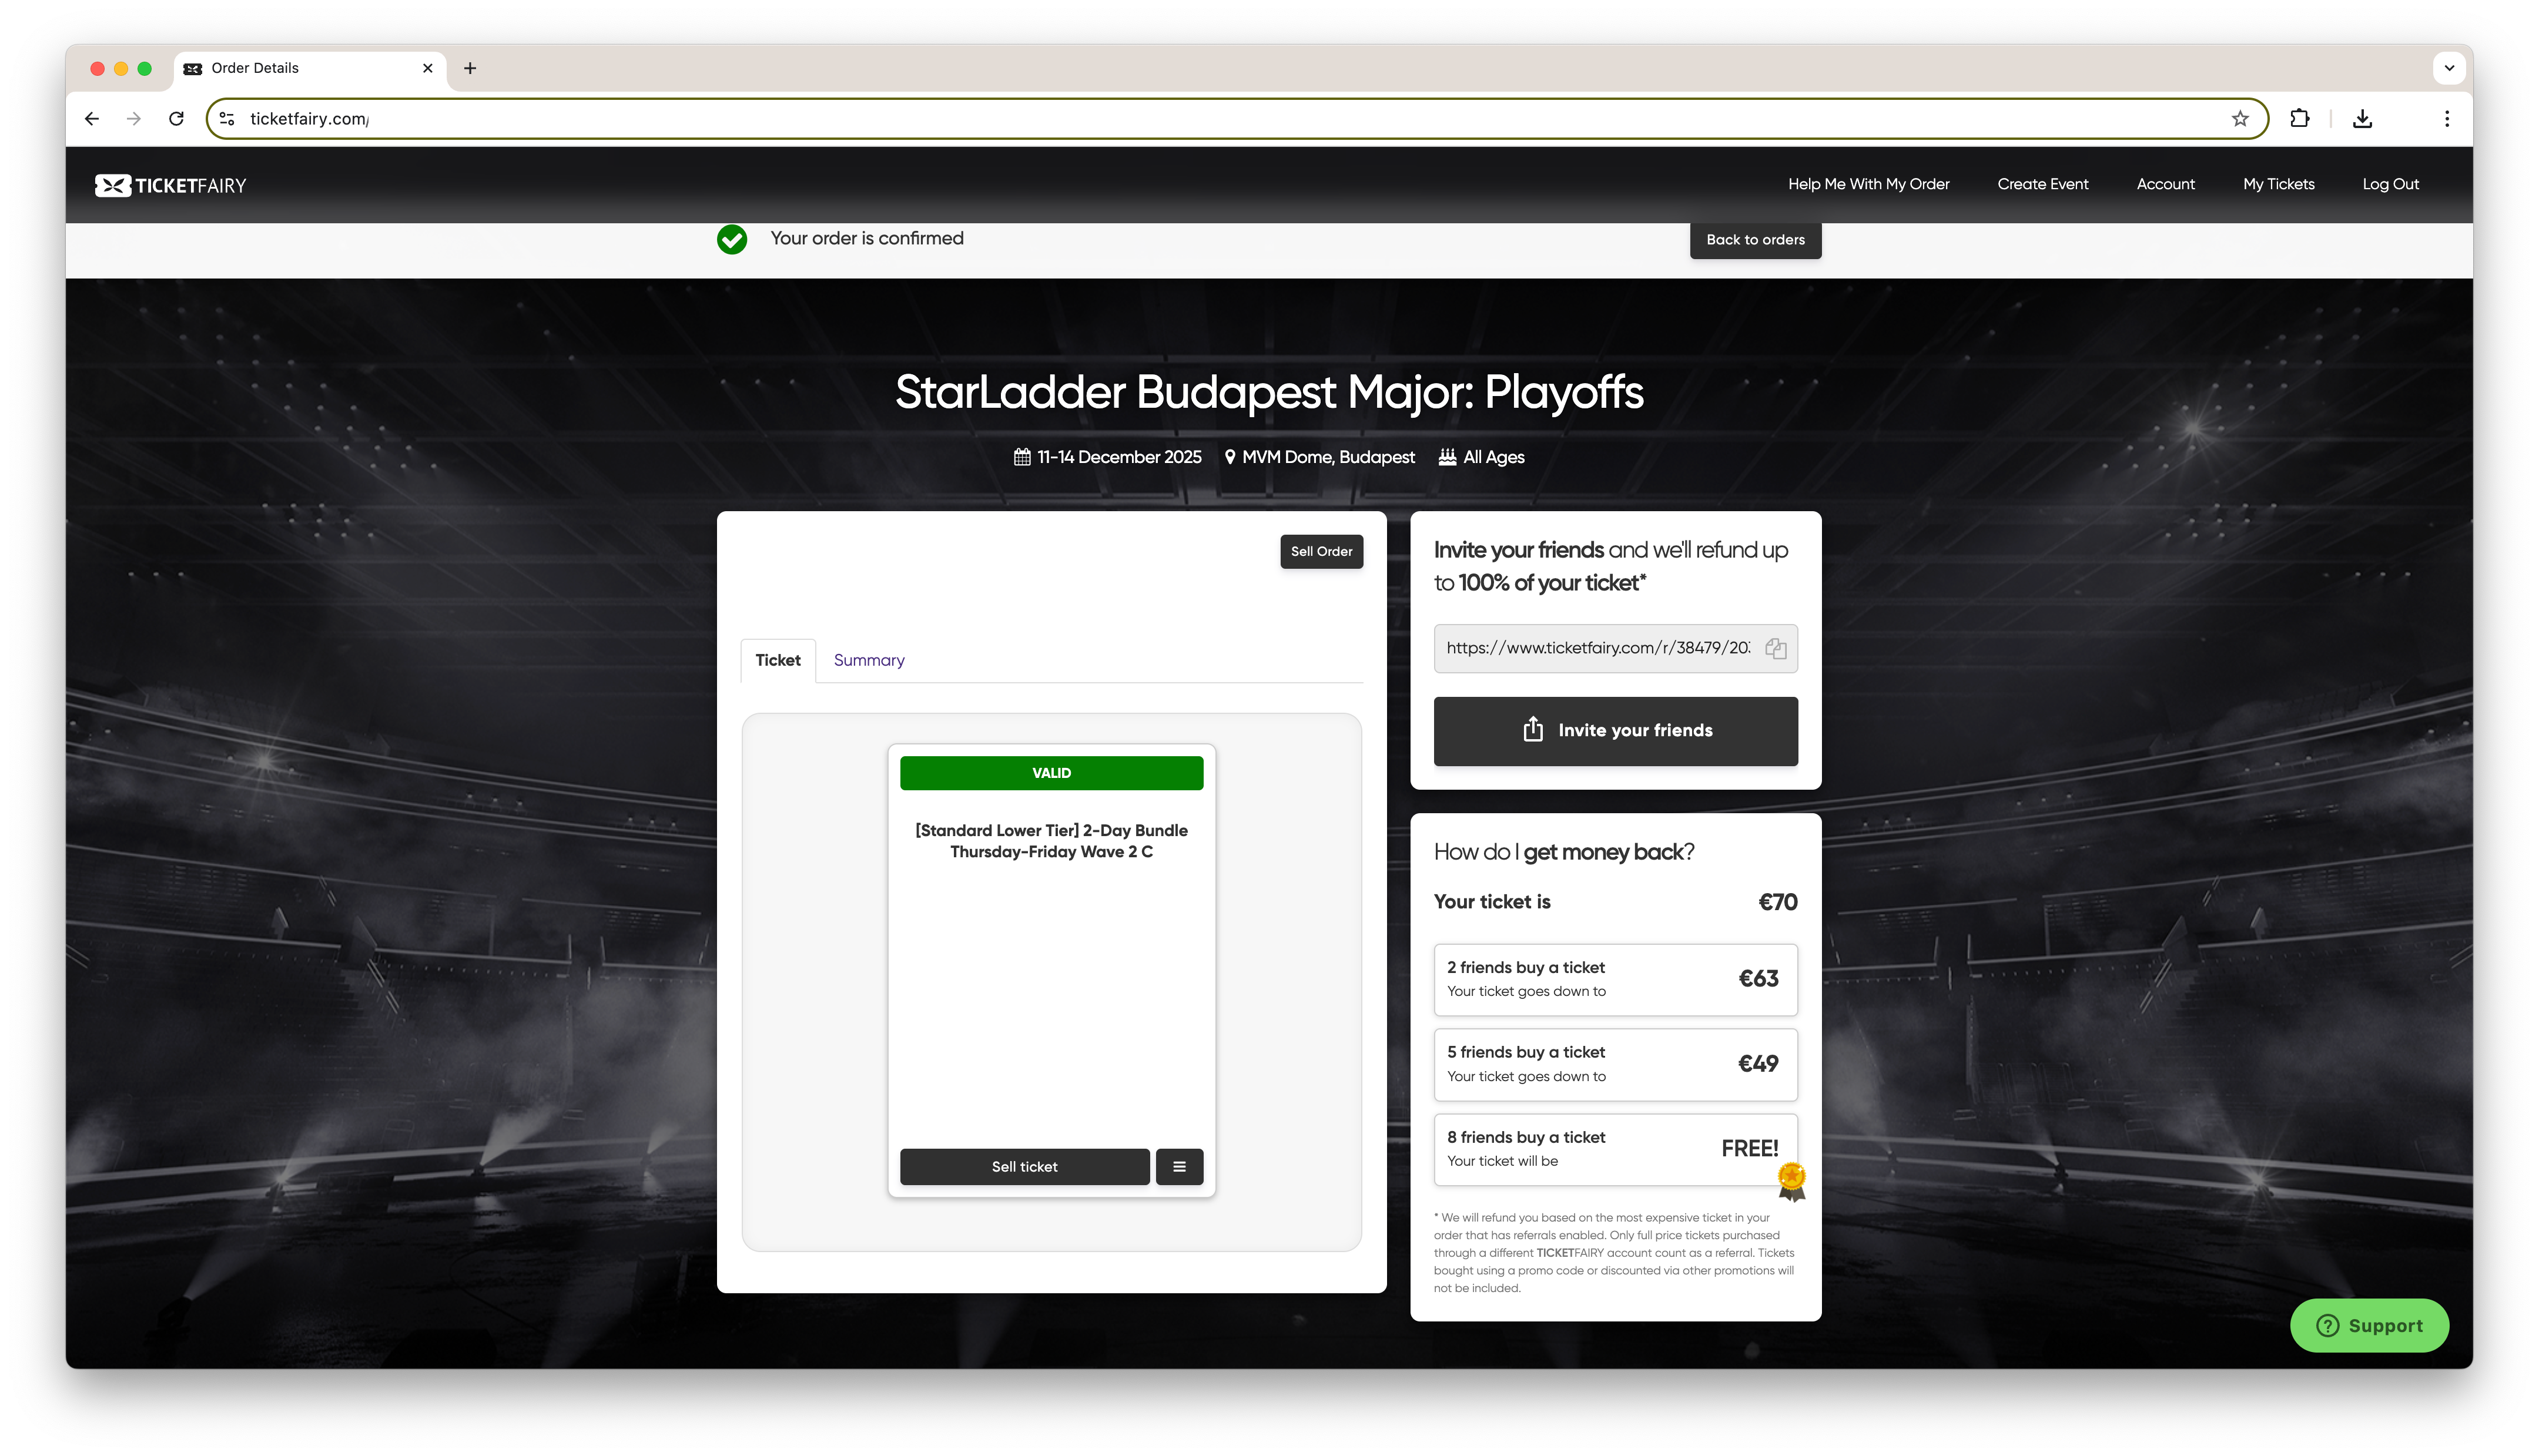Viewport: 2539px width, 1456px height.
Task: Click the green VALID status banner
Action: click(1051, 773)
